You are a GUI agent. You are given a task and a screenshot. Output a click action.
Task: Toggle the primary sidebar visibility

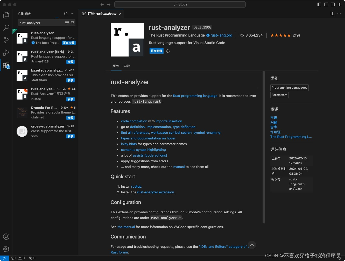point(319,4)
